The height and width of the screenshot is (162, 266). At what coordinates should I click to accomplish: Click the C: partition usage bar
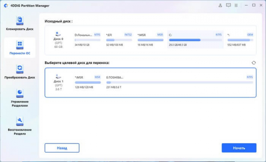click(195, 40)
